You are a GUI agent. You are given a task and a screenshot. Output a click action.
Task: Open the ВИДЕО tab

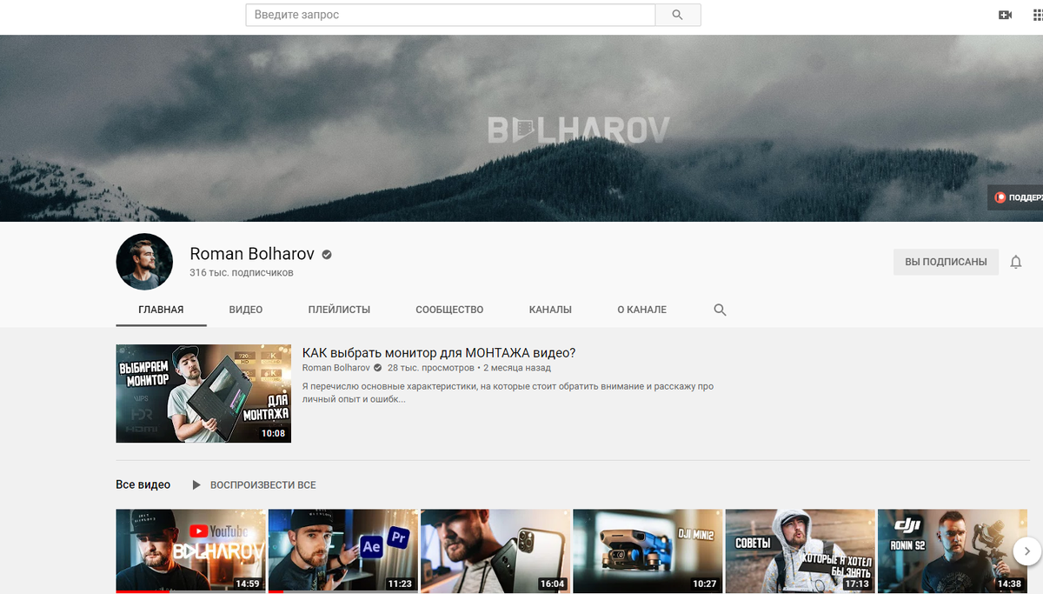[246, 310]
